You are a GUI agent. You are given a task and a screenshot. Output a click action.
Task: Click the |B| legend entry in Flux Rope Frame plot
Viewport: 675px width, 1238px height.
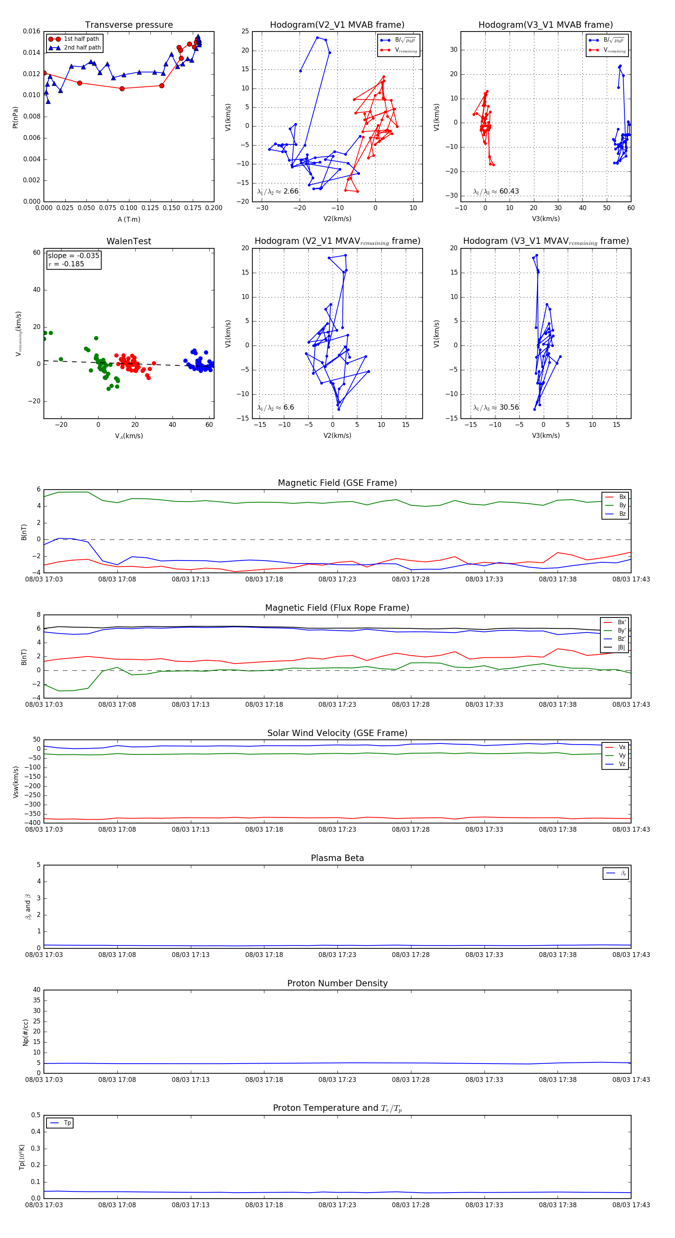615,648
